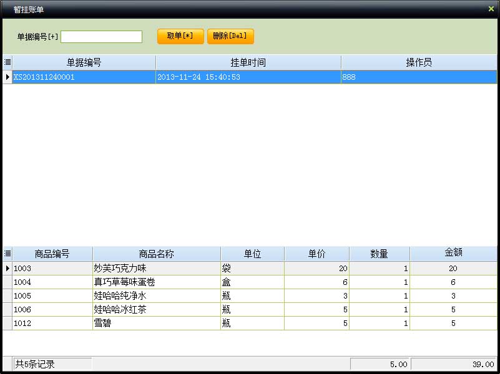
Task: Select order XS201311240001
Action: tap(84, 77)
